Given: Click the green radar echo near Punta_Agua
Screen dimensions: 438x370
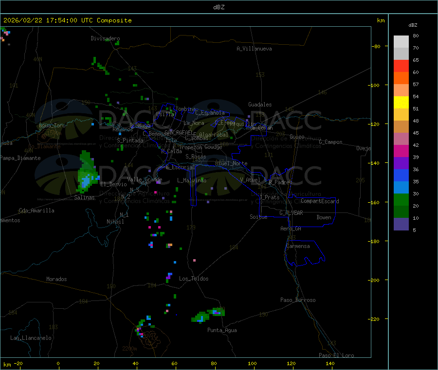Looking at the screenshot, I should (x=208, y=315).
